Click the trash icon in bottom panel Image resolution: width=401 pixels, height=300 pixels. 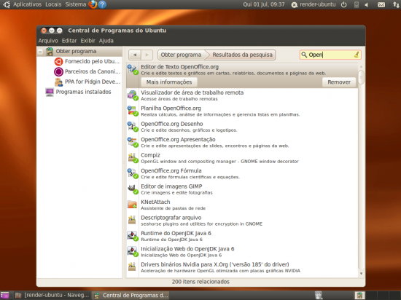319,296
